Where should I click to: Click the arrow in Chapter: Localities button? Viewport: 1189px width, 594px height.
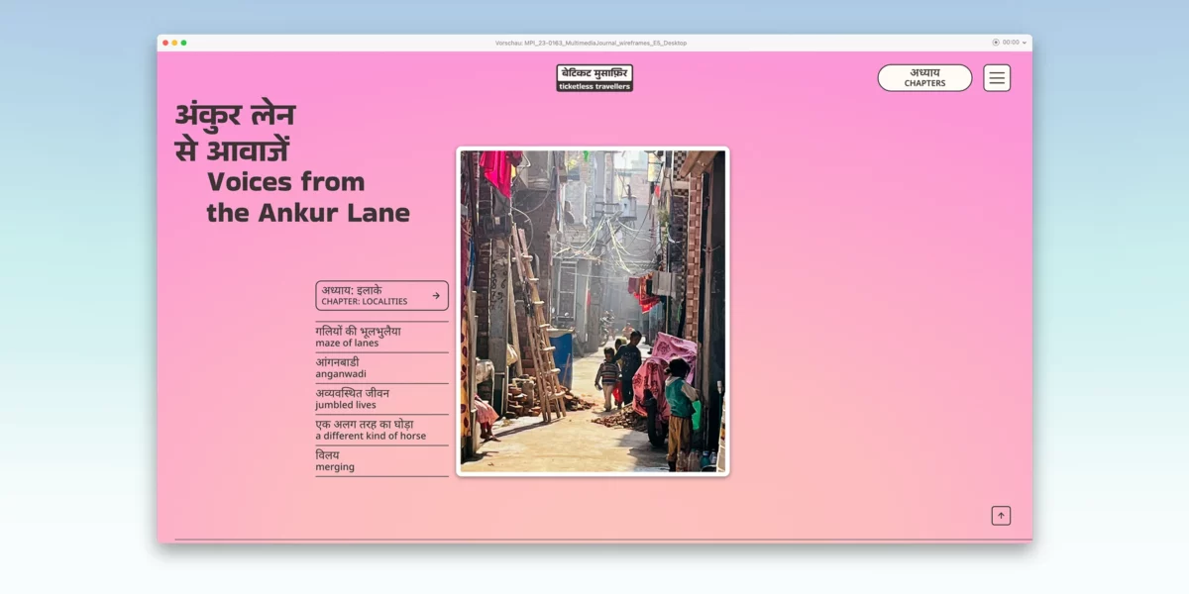click(436, 296)
